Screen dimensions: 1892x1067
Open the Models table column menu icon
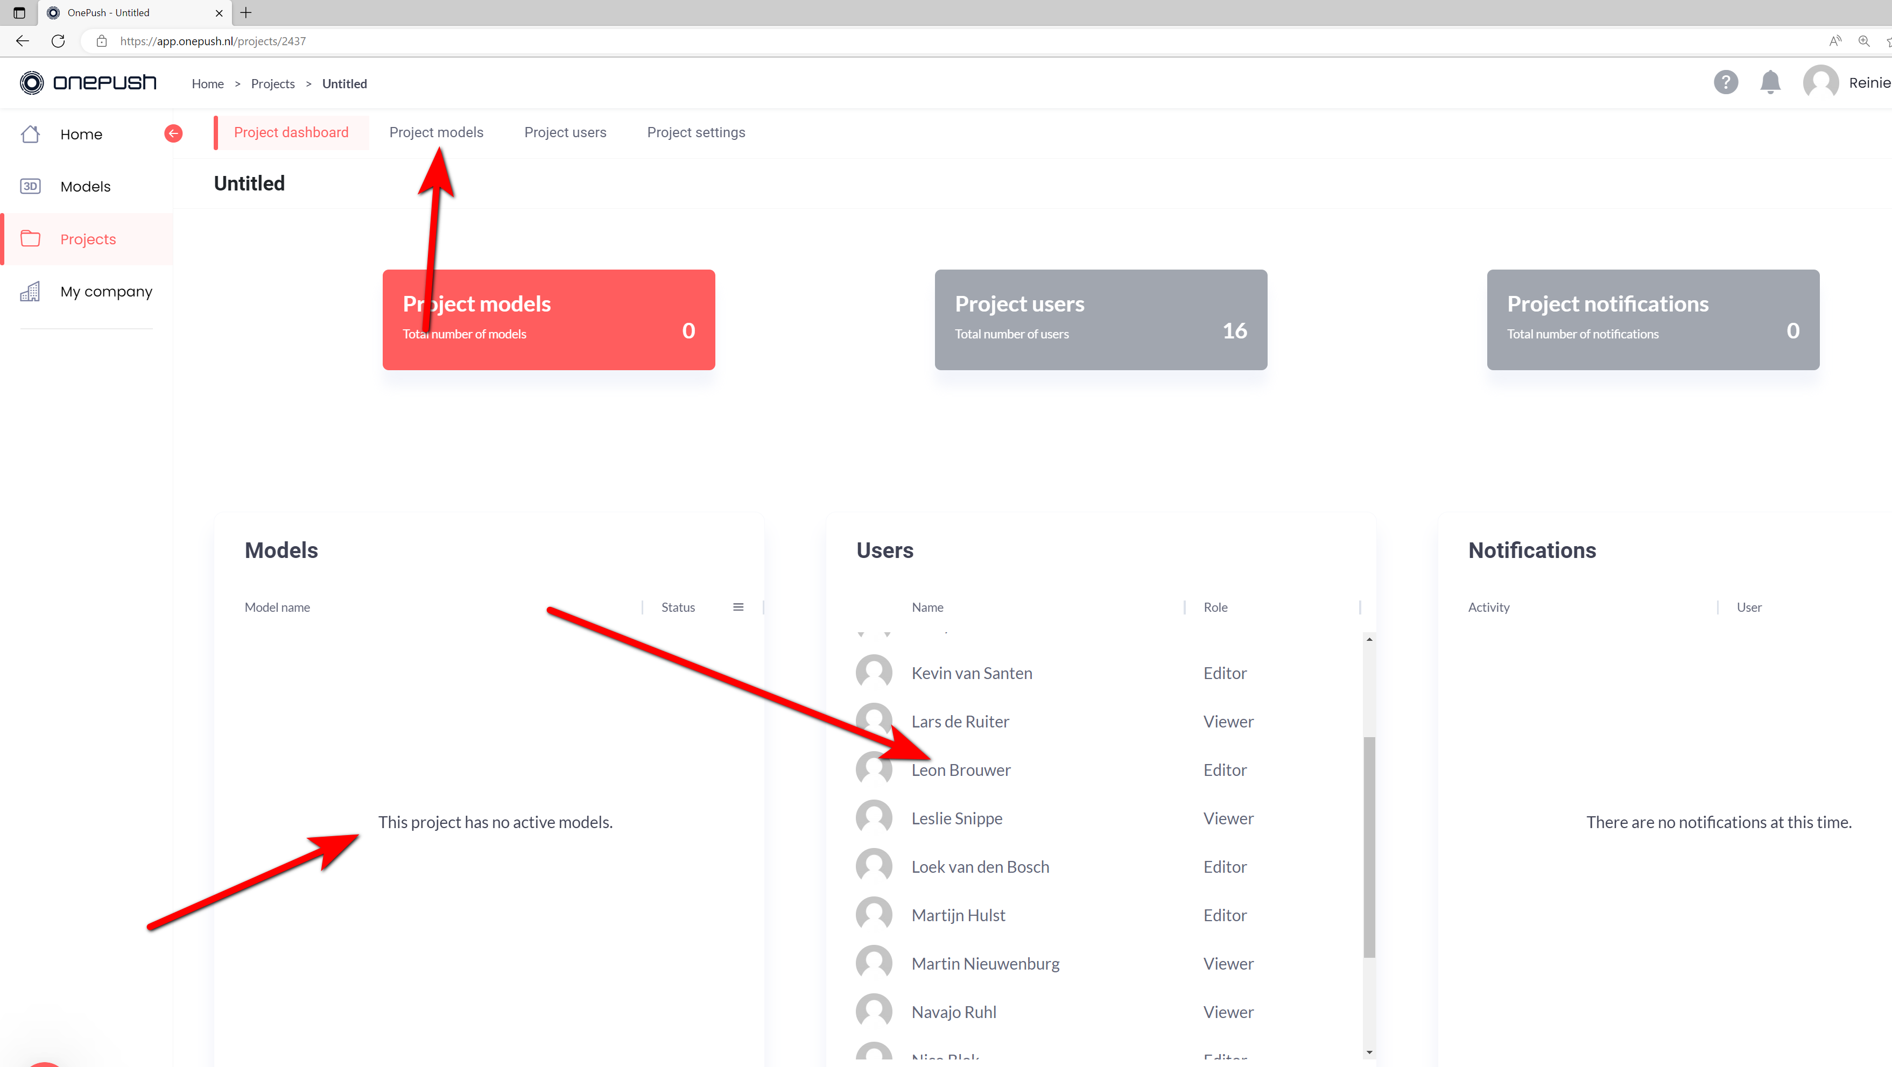click(x=738, y=607)
